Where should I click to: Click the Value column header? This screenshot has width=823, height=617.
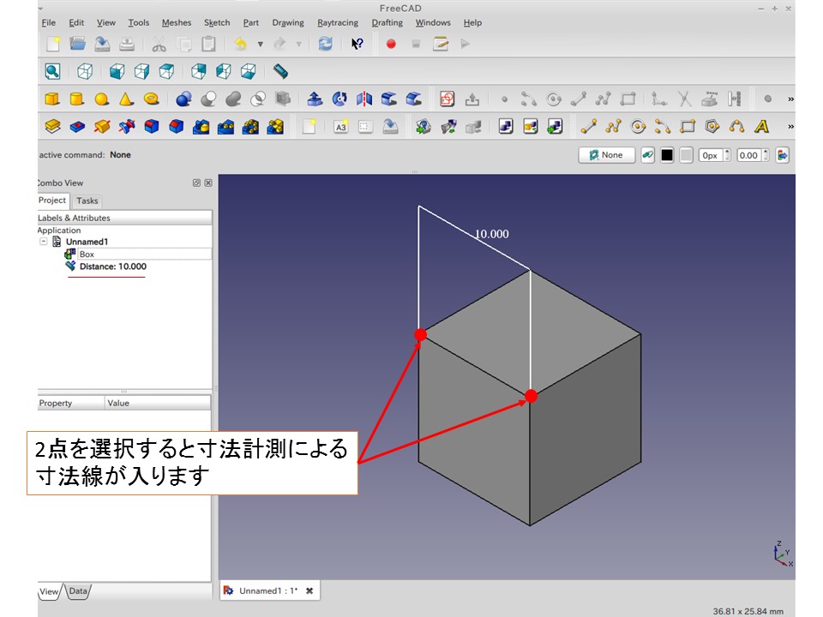tap(158, 403)
